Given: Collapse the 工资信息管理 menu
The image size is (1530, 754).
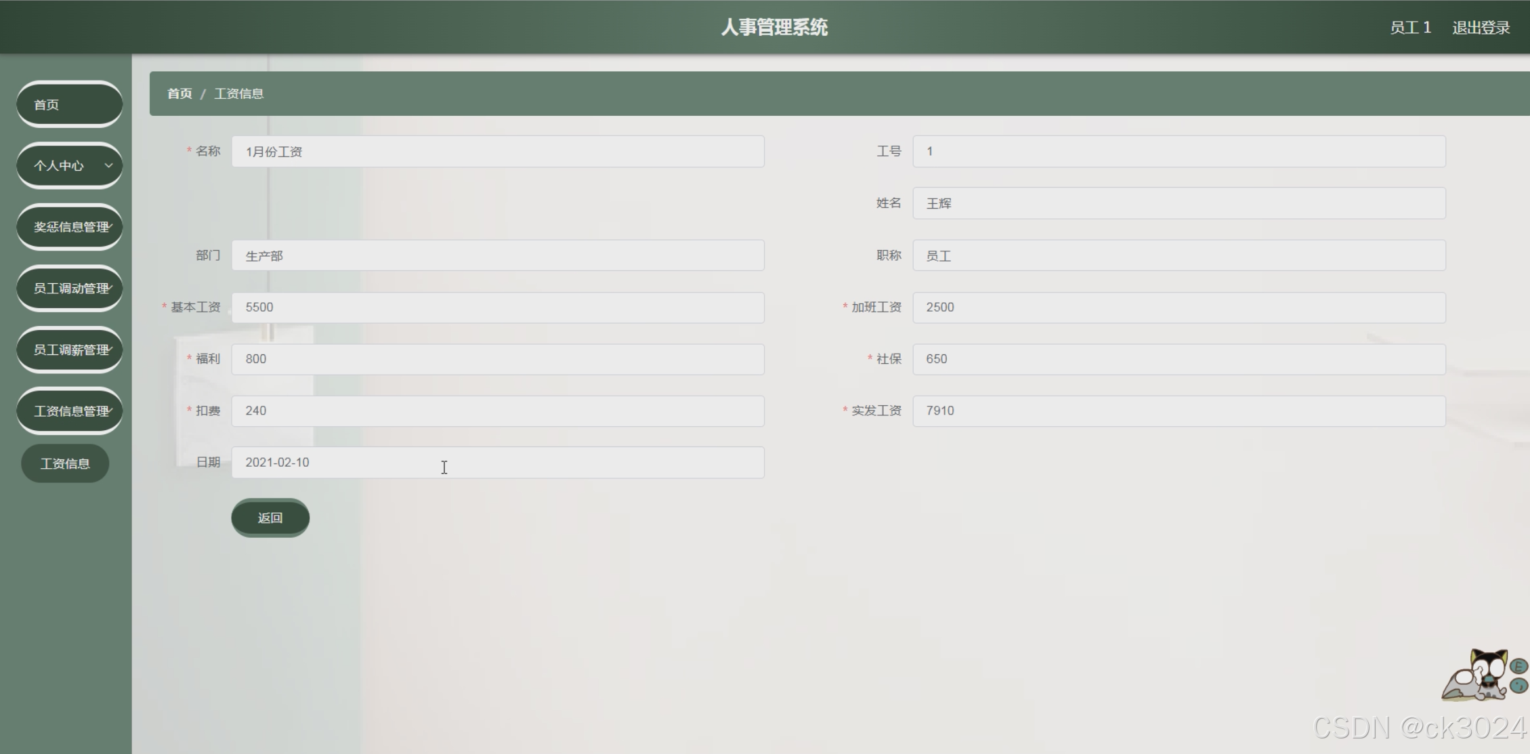Looking at the screenshot, I should pos(70,411).
